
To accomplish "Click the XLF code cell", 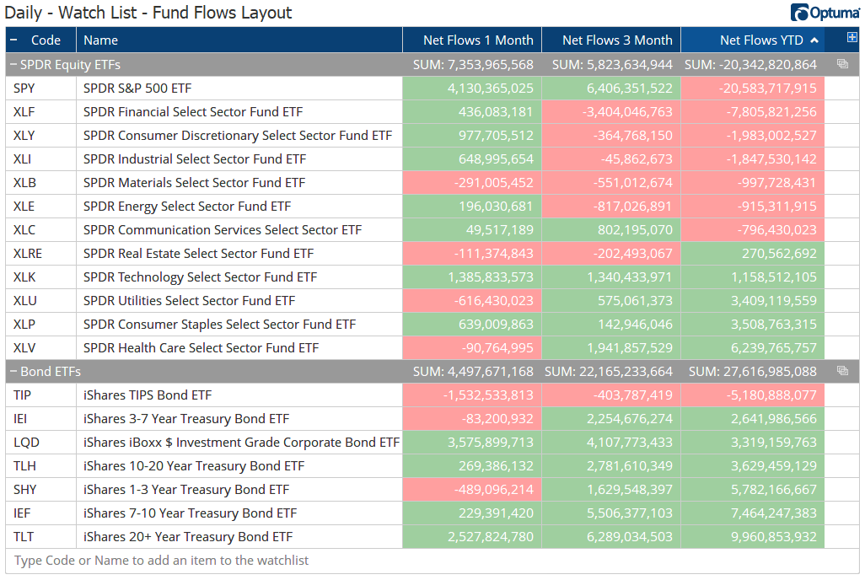I will [40, 112].
